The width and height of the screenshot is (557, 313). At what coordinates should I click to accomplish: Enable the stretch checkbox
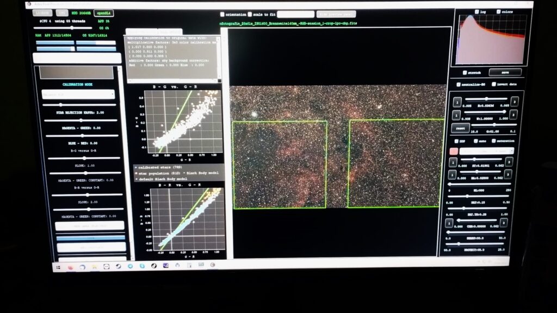click(x=464, y=72)
